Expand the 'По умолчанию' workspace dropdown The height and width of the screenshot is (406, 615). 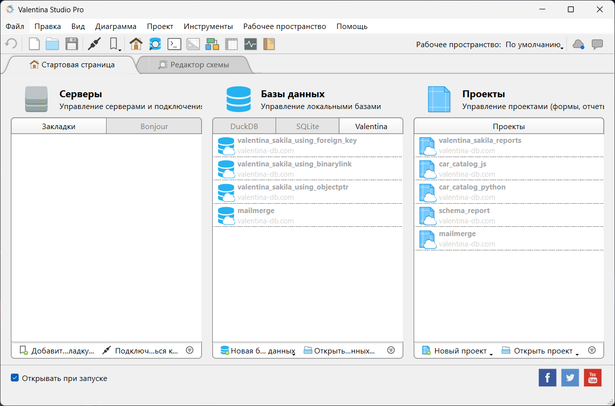534,45
